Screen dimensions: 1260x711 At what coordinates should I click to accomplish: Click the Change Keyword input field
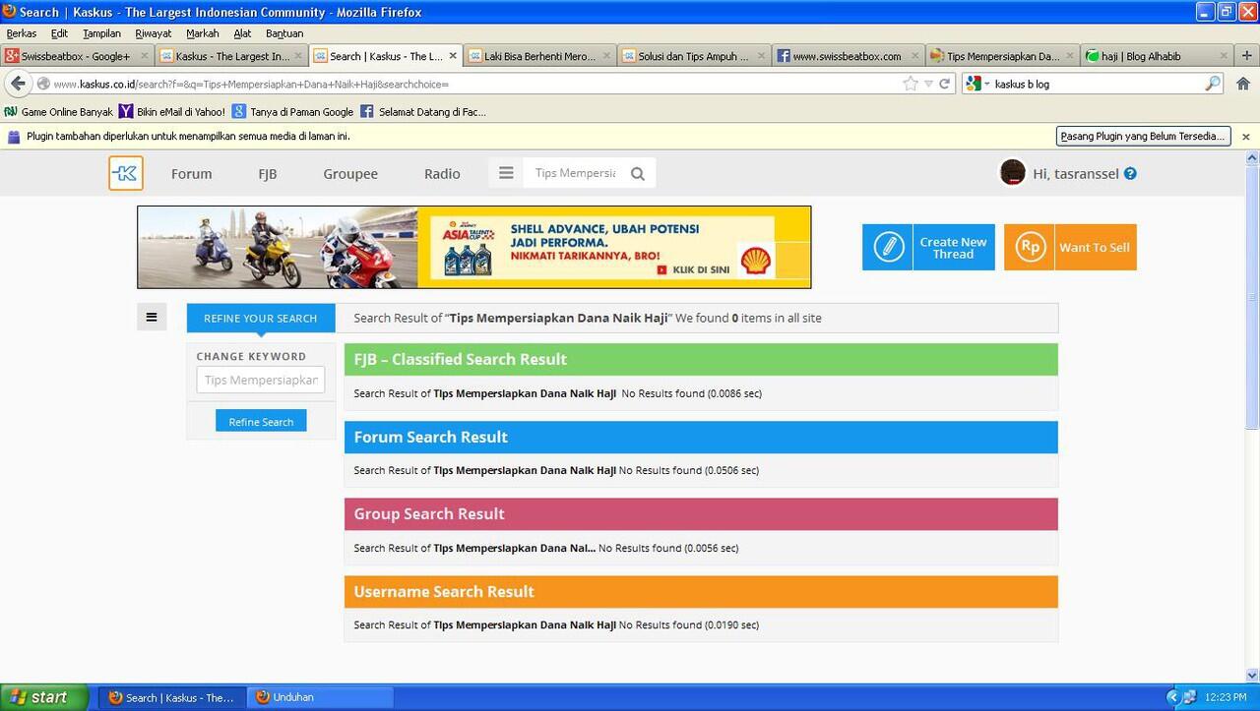(x=261, y=380)
